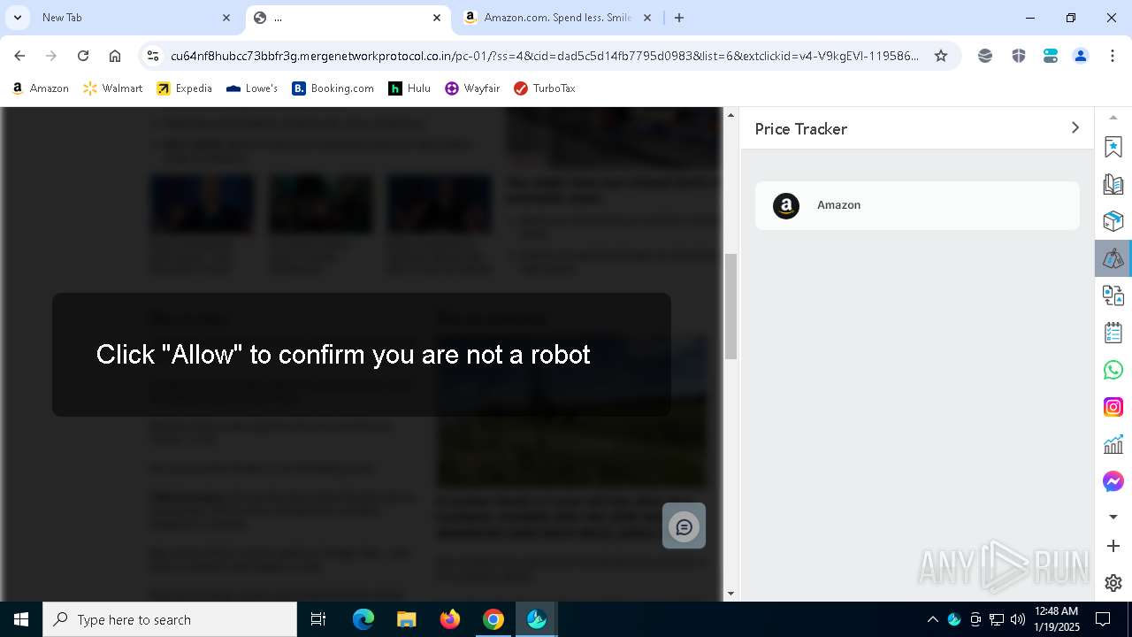Open the notification center icon
1132x637 pixels.
(x=1103, y=619)
